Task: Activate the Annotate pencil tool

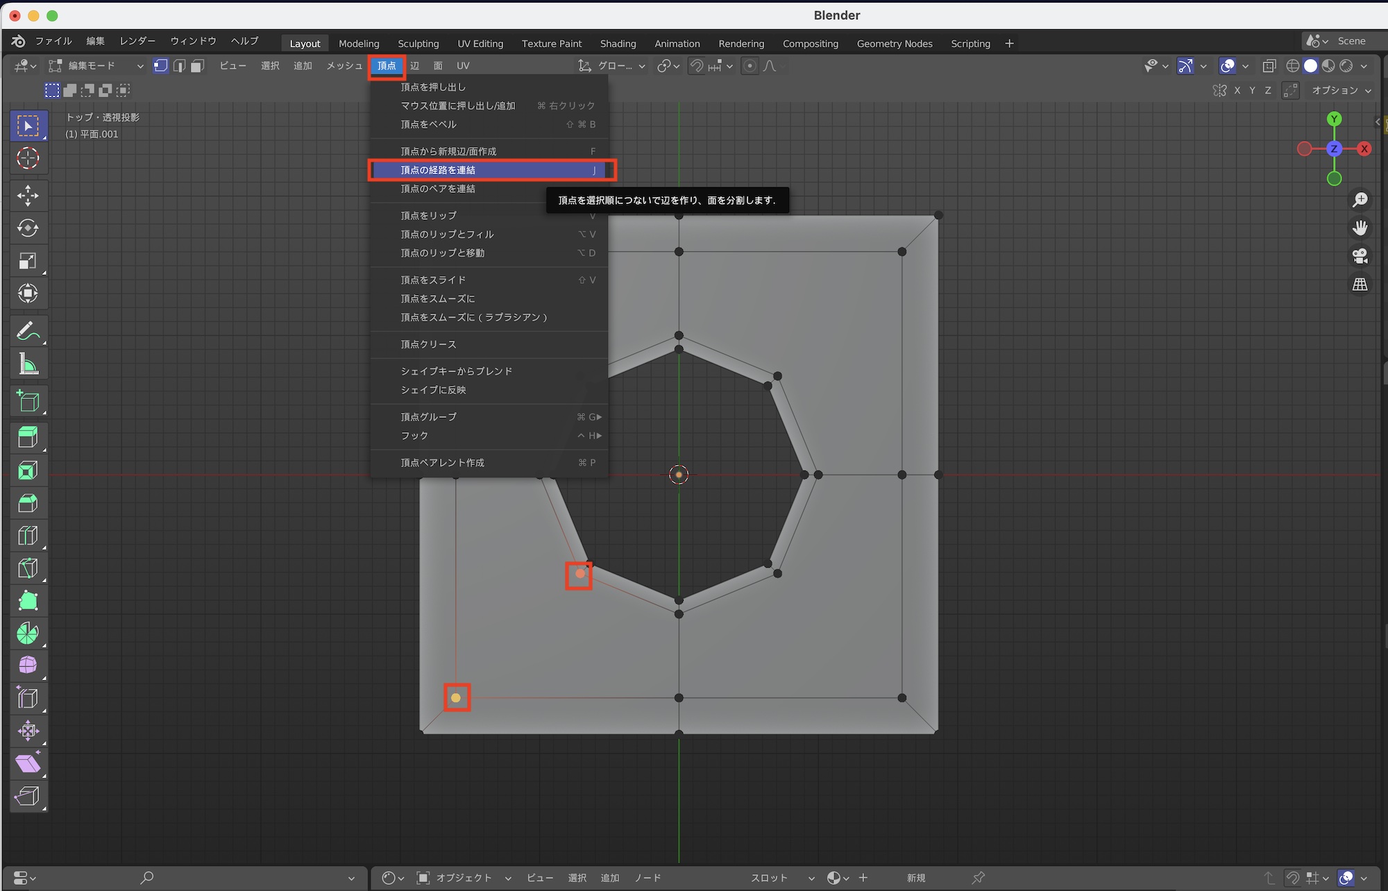Action: (x=28, y=330)
